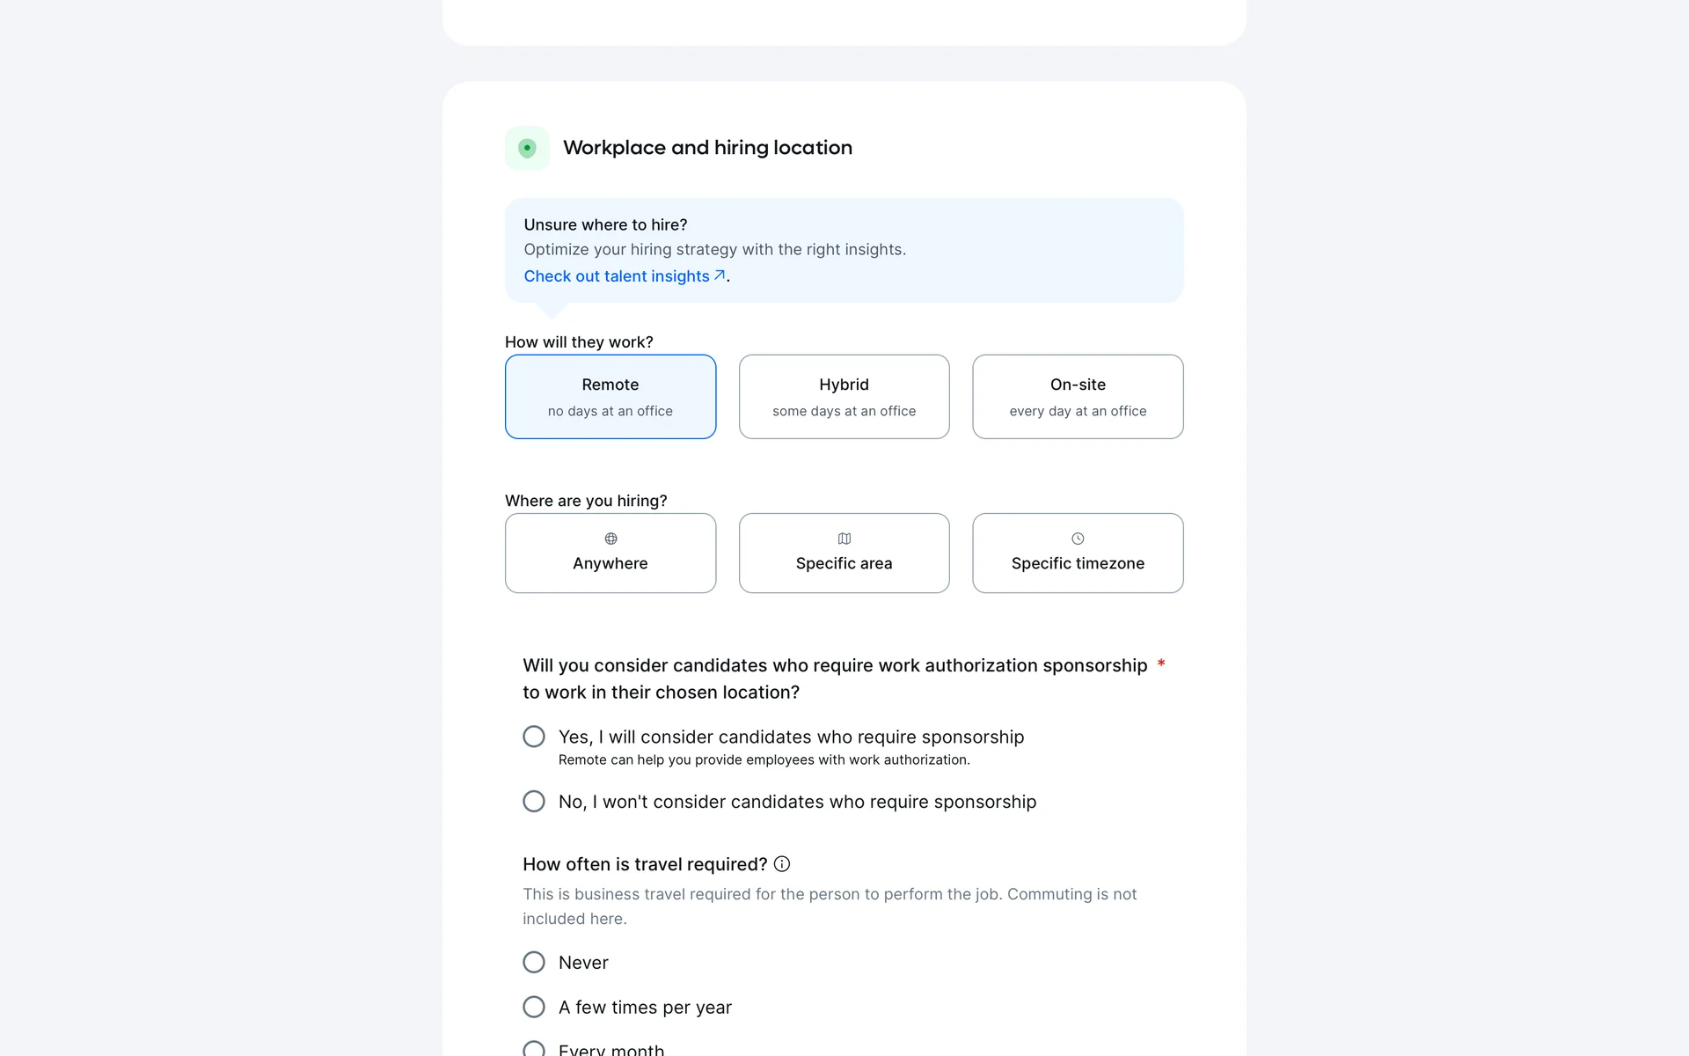1689x1056 pixels.
Task: Click the Workplace and hiring location heading
Action: (707, 148)
